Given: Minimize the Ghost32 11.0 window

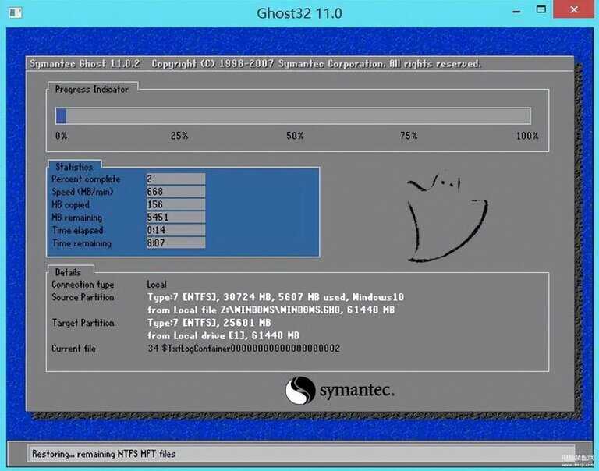Looking at the screenshot, I should point(516,12).
